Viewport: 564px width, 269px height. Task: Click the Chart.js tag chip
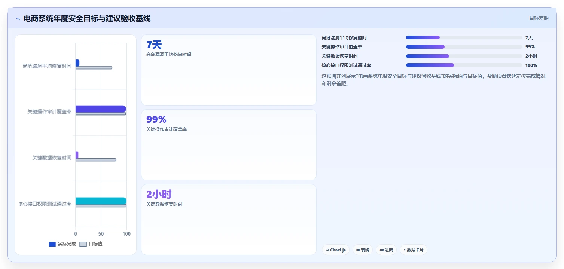click(x=336, y=250)
